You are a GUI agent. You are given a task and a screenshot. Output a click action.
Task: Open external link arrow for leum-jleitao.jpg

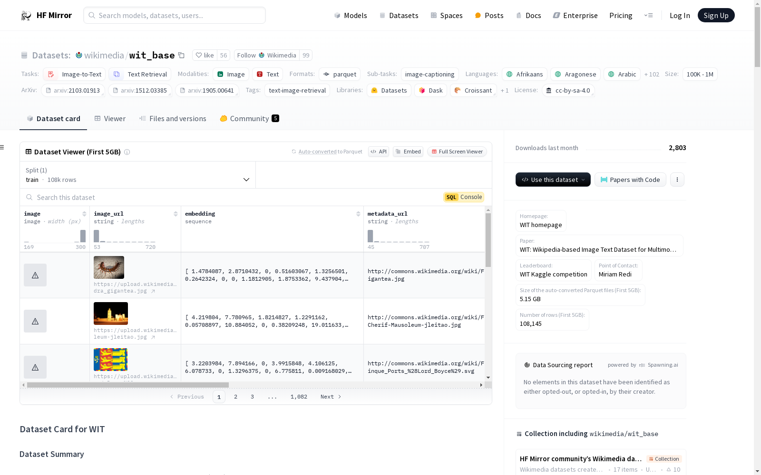pyautogui.click(x=153, y=337)
